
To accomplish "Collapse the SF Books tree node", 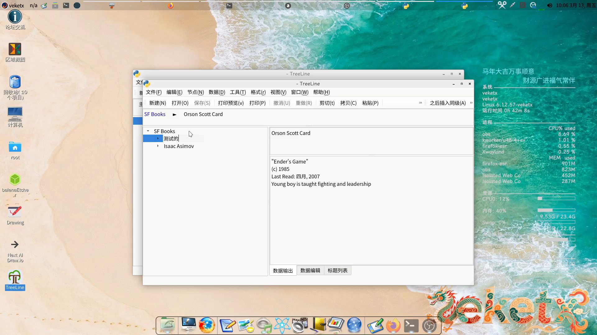I will coord(148,131).
